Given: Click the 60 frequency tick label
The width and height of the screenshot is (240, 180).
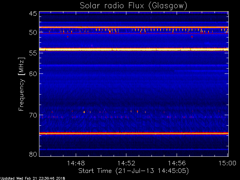Looking at the screenshot, I should pyautogui.click(x=33, y=74).
